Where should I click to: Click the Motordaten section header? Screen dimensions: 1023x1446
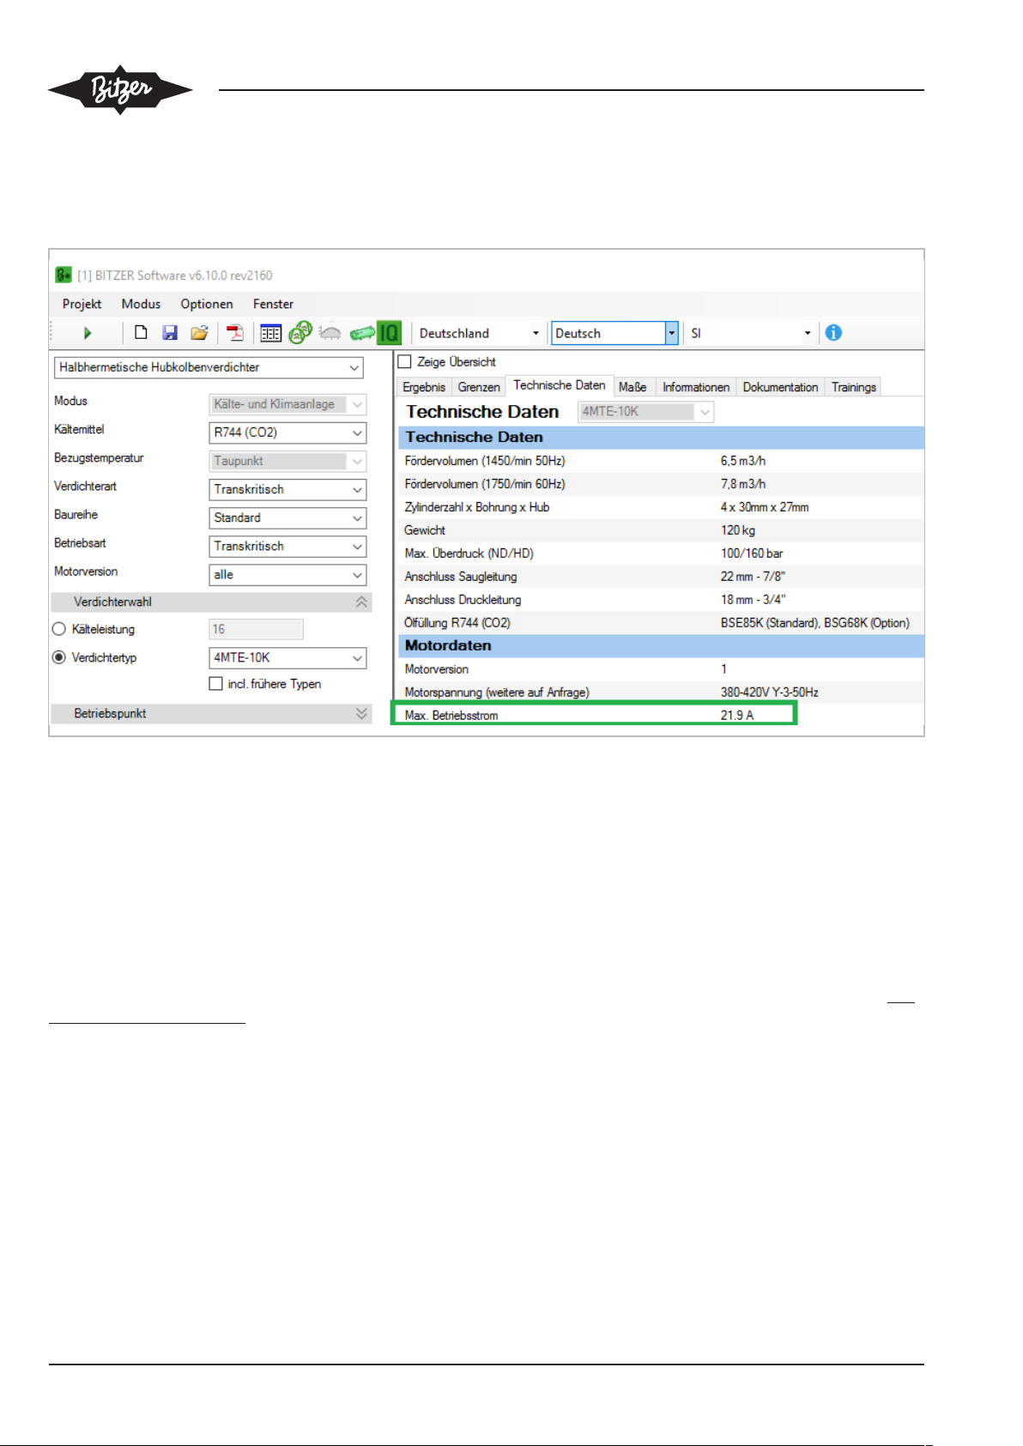click(662, 645)
